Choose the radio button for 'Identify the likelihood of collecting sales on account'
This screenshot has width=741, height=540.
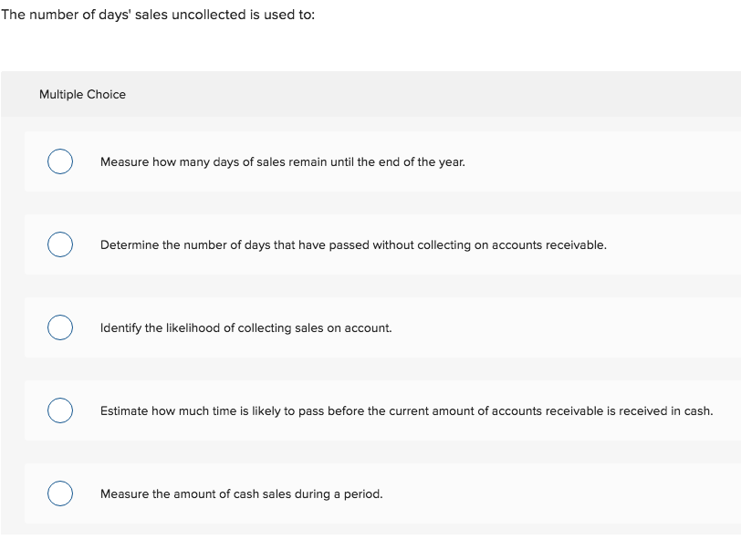click(x=59, y=327)
